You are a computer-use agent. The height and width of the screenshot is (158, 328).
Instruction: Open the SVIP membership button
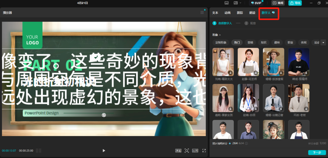(x=257, y=3)
